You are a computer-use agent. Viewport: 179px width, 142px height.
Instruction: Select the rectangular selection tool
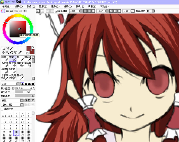pos(3,48)
